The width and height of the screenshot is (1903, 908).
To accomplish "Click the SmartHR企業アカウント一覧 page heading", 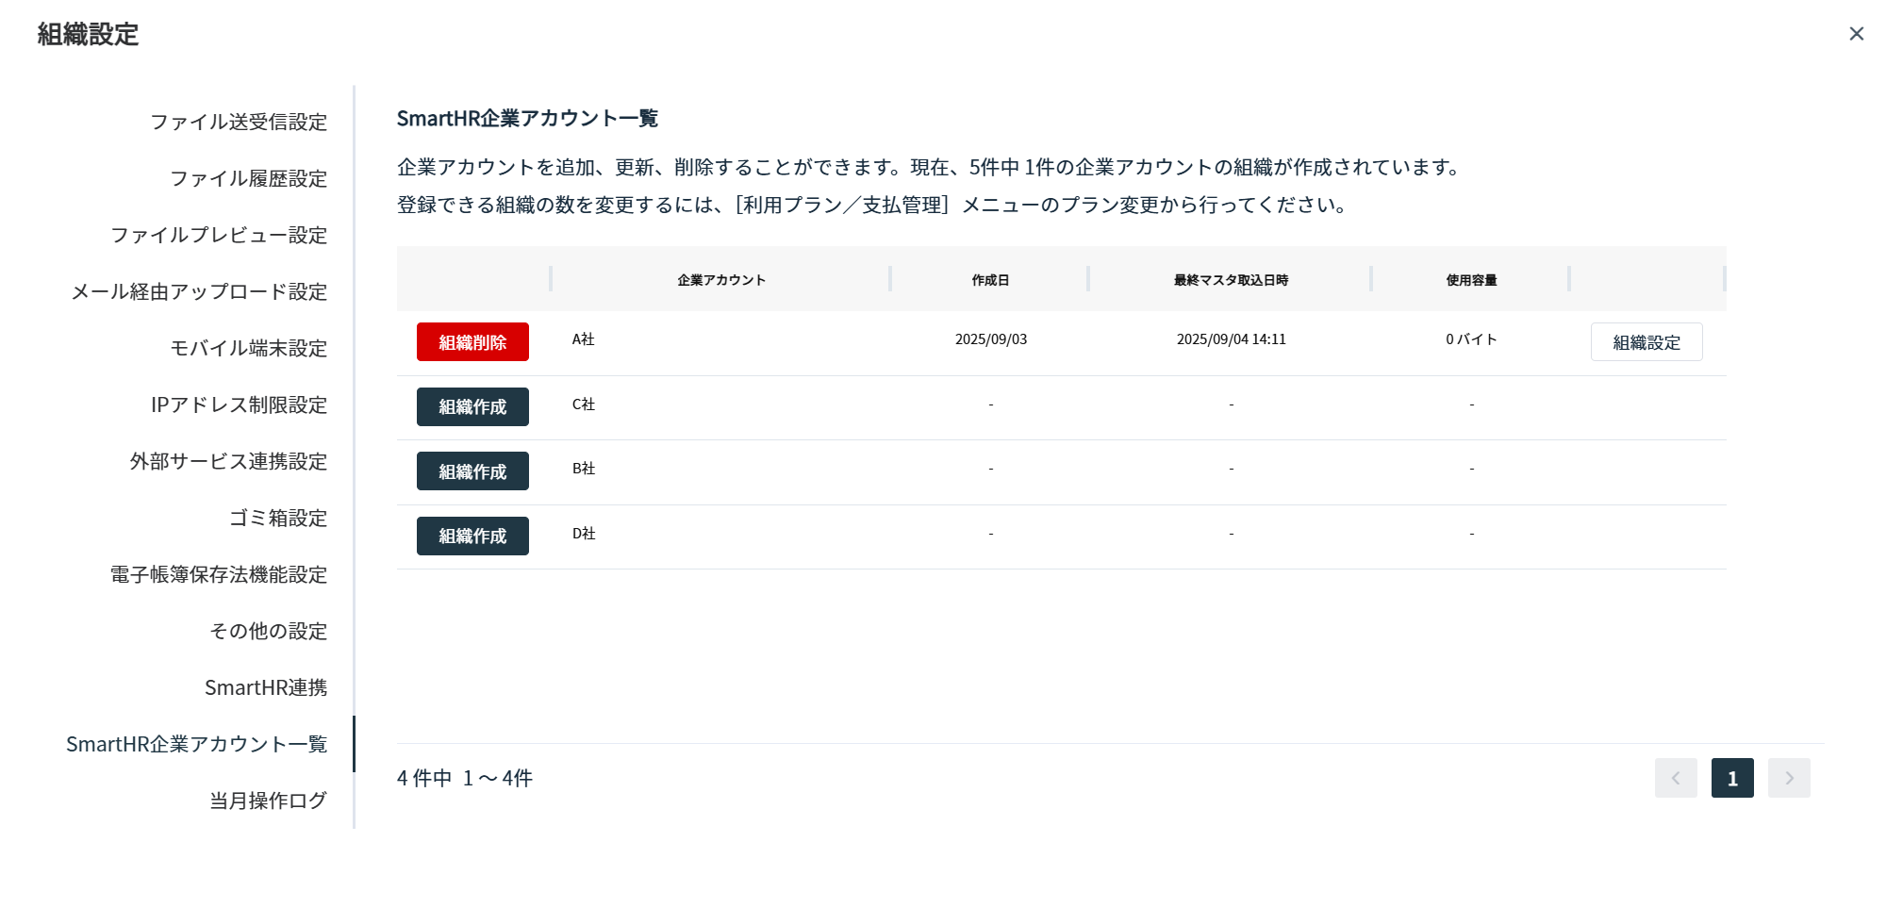I will (527, 119).
